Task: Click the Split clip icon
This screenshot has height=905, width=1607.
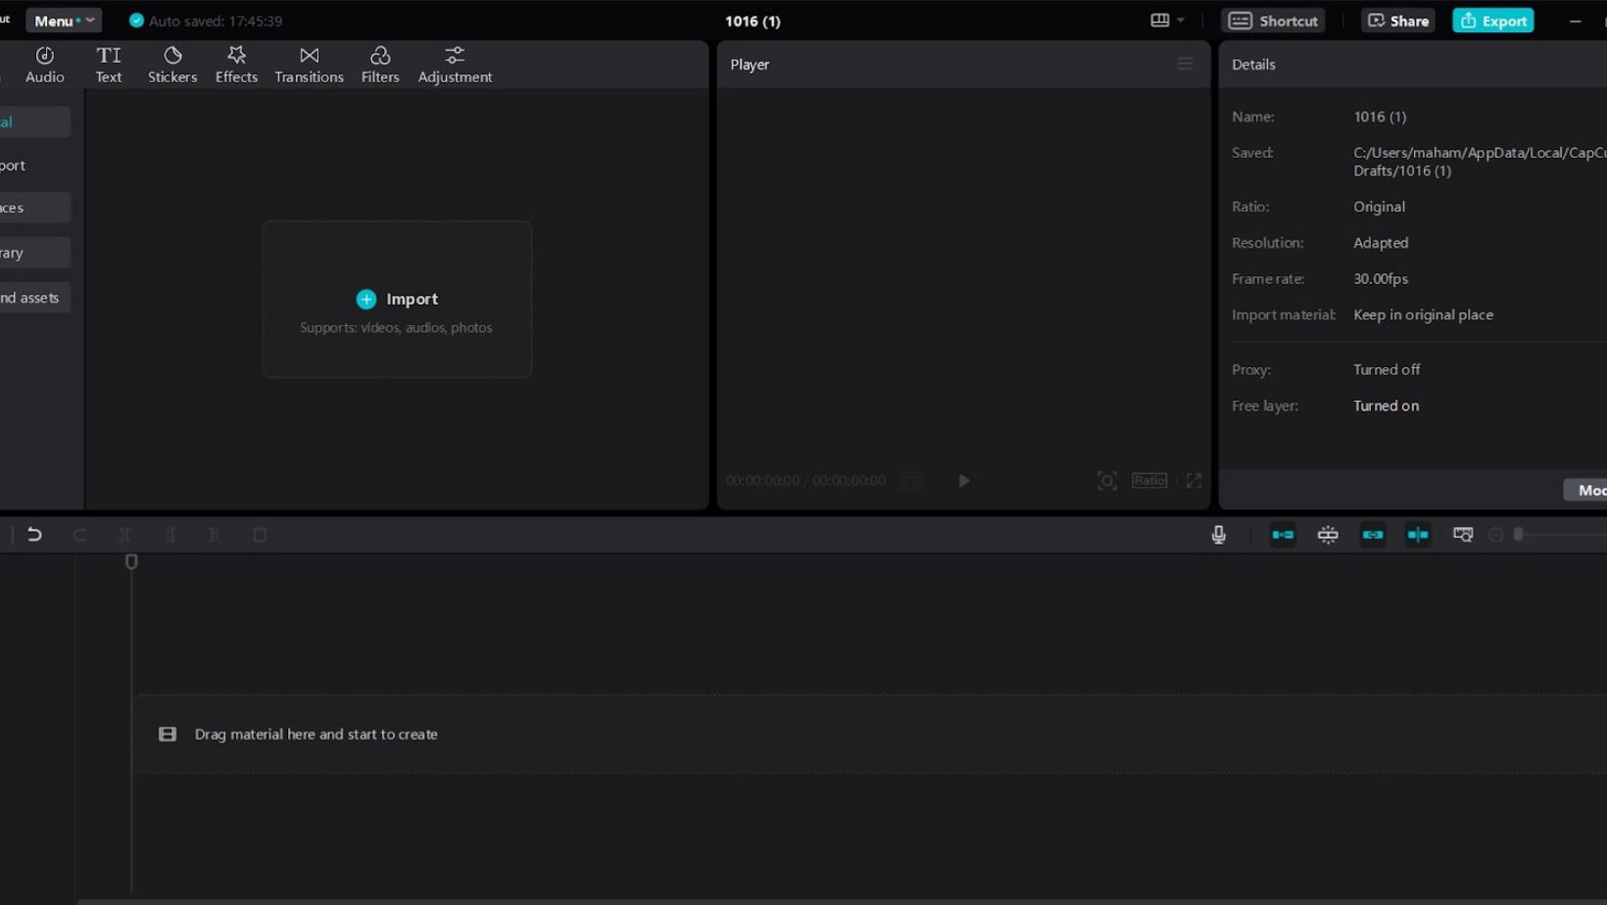Action: pyautogui.click(x=124, y=535)
